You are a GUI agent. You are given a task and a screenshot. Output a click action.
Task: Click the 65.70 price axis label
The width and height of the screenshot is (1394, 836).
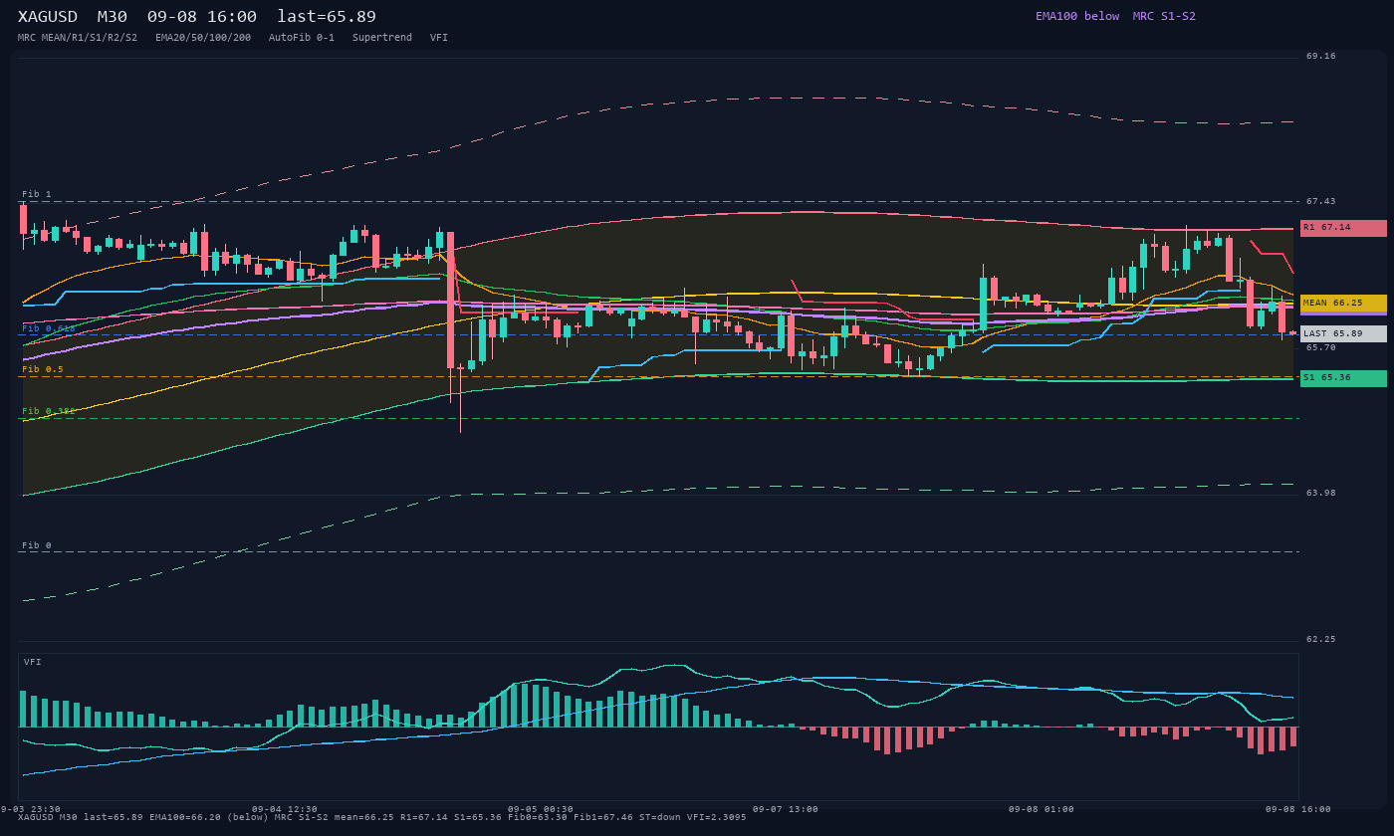(x=1321, y=347)
